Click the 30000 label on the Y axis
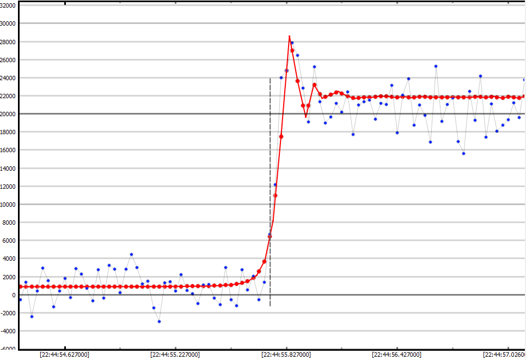Image resolution: width=526 pixels, height=360 pixels. pyautogui.click(x=9, y=23)
